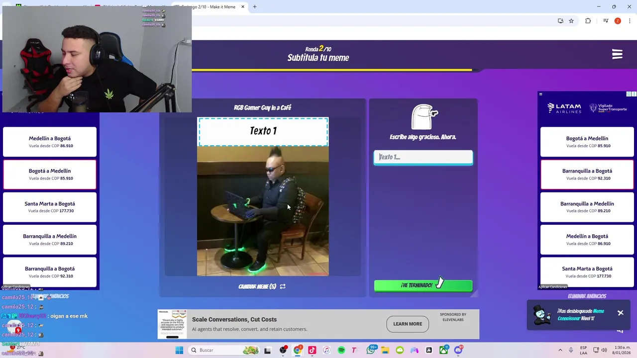
Task: Open Google Chrome from the taskbar
Action: pos(298,350)
